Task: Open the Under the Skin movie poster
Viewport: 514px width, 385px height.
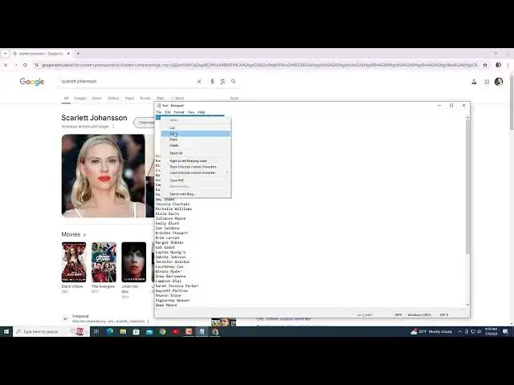Action: click(x=134, y=262)
